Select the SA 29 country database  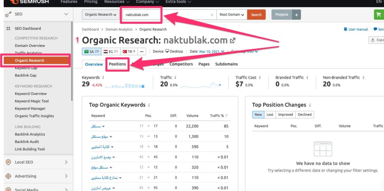coord(91,51)
